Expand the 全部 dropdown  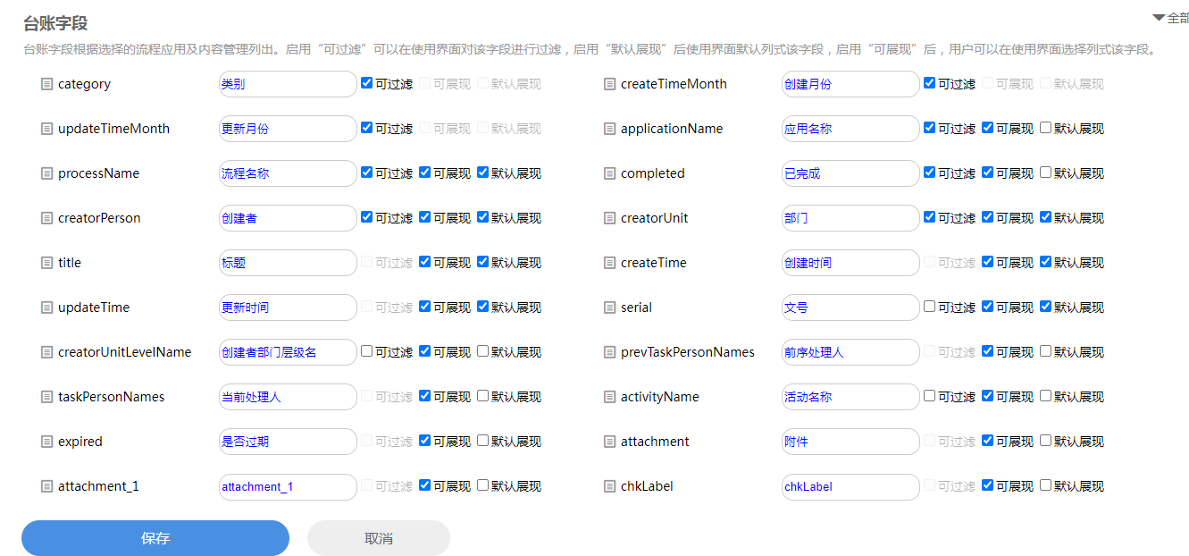tap(1170, 17)
